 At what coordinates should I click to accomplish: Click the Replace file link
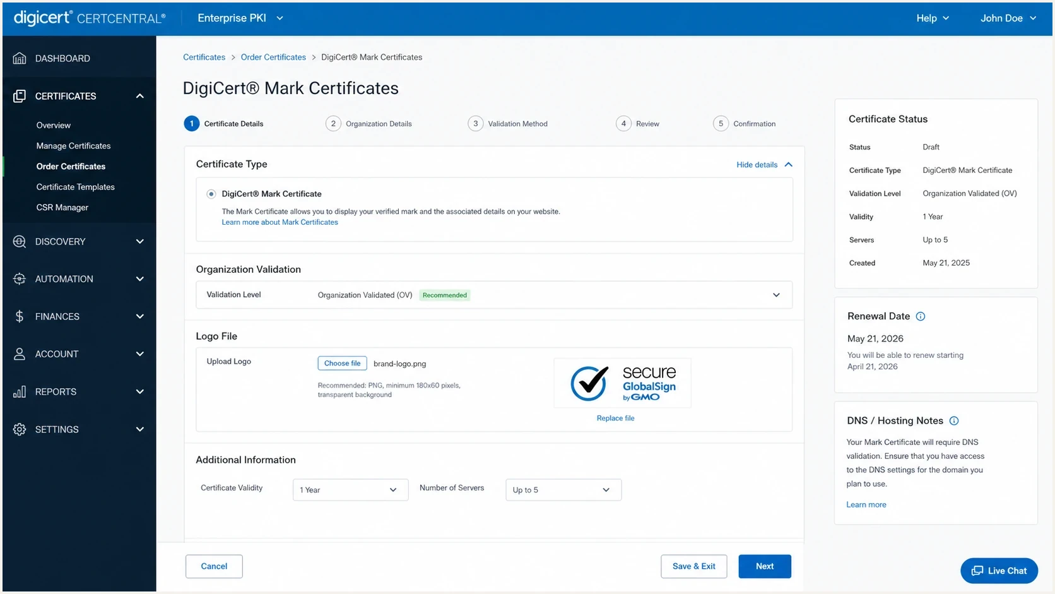click(615, 418)
